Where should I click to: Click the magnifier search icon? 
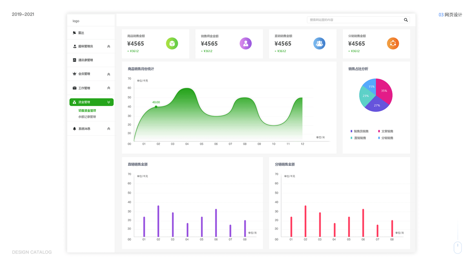click(x=406, y=20)
